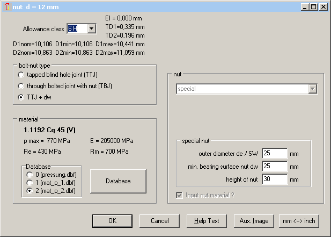This screenshot has width=331, height=237.
Task: Click the min. bearing surface nut dw field
Action: [x=275, y=167]
